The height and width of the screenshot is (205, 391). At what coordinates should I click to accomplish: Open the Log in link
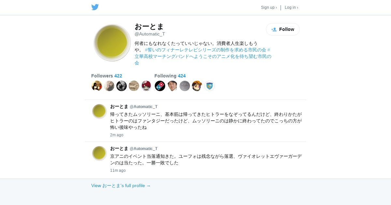tap(291, 7)
